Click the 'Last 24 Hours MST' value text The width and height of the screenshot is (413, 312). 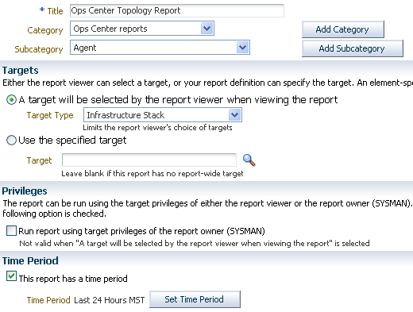[x=110, y=300]
